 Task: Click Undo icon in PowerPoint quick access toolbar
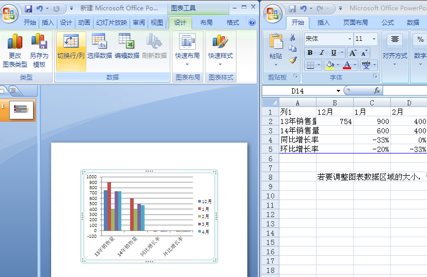pyautogui.click(x=40, y=9)
